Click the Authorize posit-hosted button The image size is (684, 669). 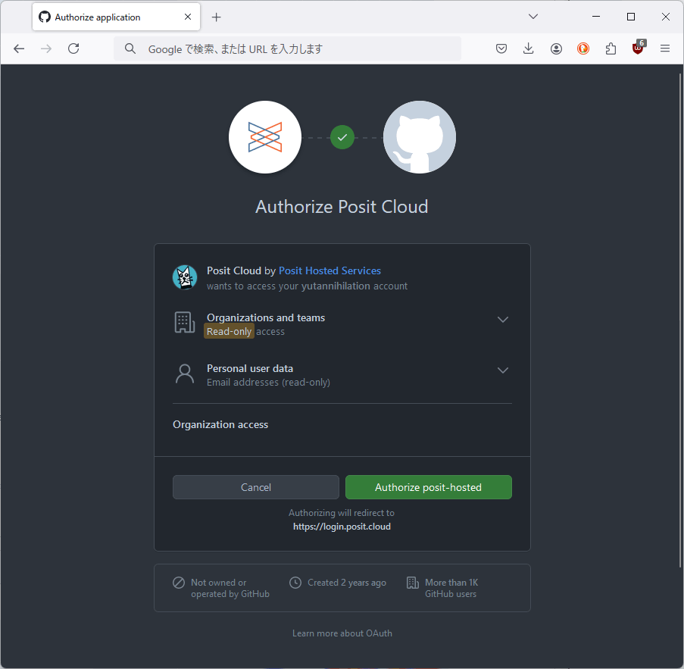pyautogui.click(x=428, y=486)
